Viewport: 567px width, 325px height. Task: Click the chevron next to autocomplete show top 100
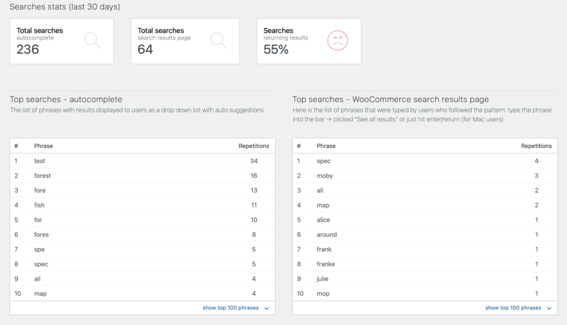[x=266, y=309]
